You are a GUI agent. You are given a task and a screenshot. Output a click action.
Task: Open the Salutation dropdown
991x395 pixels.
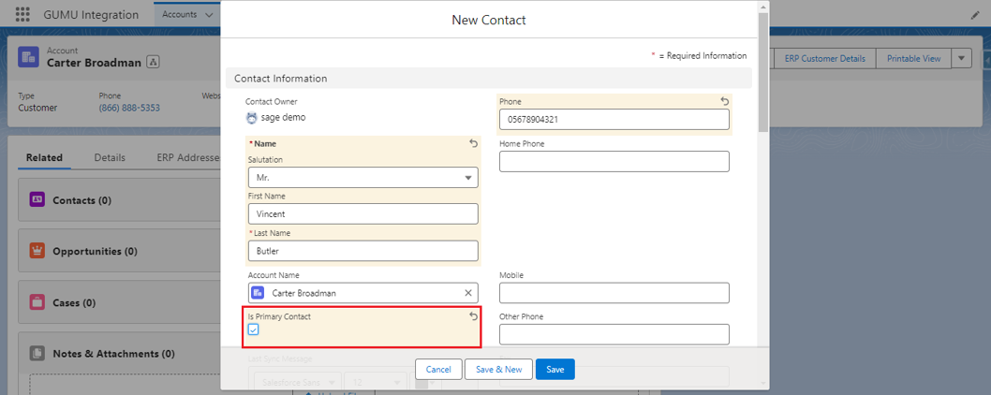pos(362,177)
